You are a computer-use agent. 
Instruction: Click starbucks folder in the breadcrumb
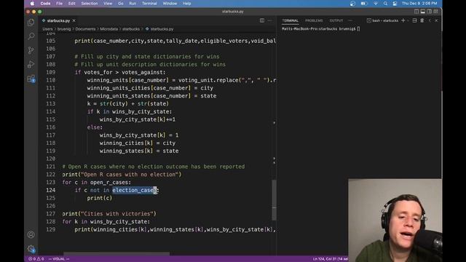pyautogui.click(x=131, y=29)
